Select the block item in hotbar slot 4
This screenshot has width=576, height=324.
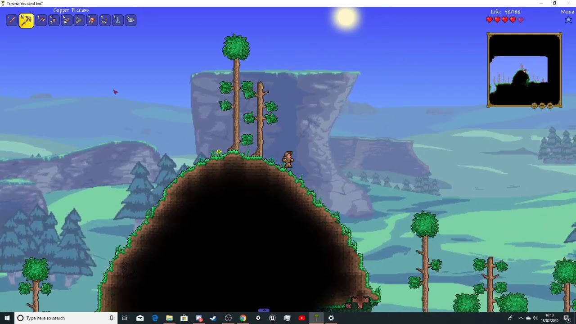click(54, 20)
